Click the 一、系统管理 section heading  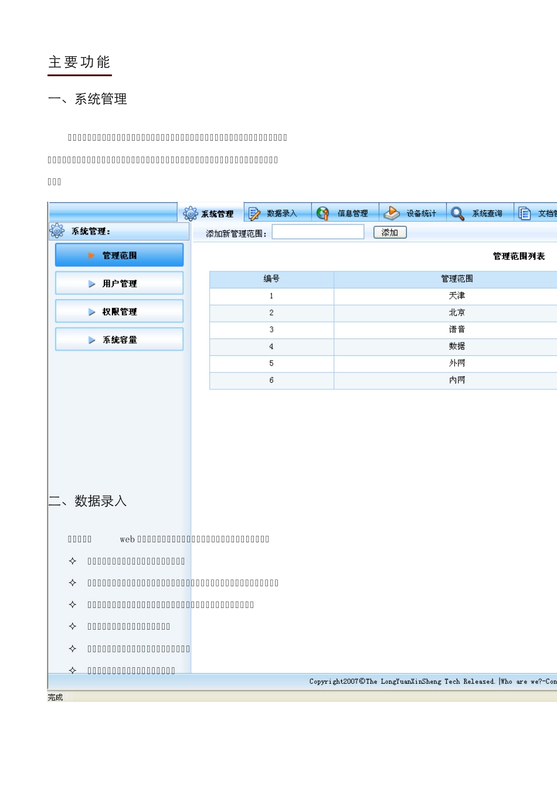click(87, 99)
